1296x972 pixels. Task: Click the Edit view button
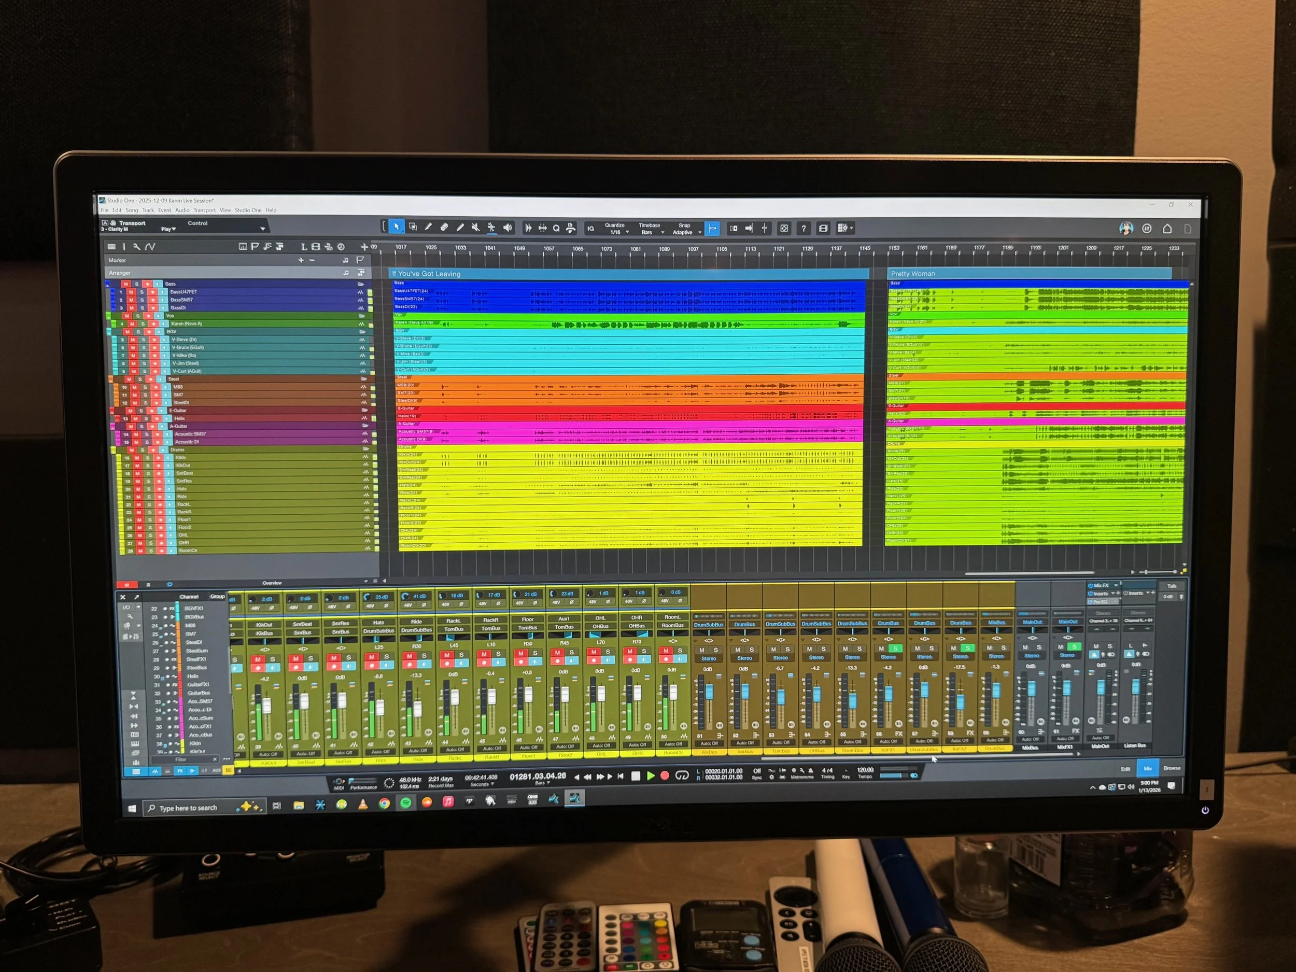(x=1125, y=769)
